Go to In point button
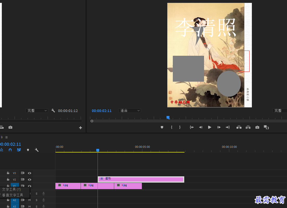 (x=192, y=127)
